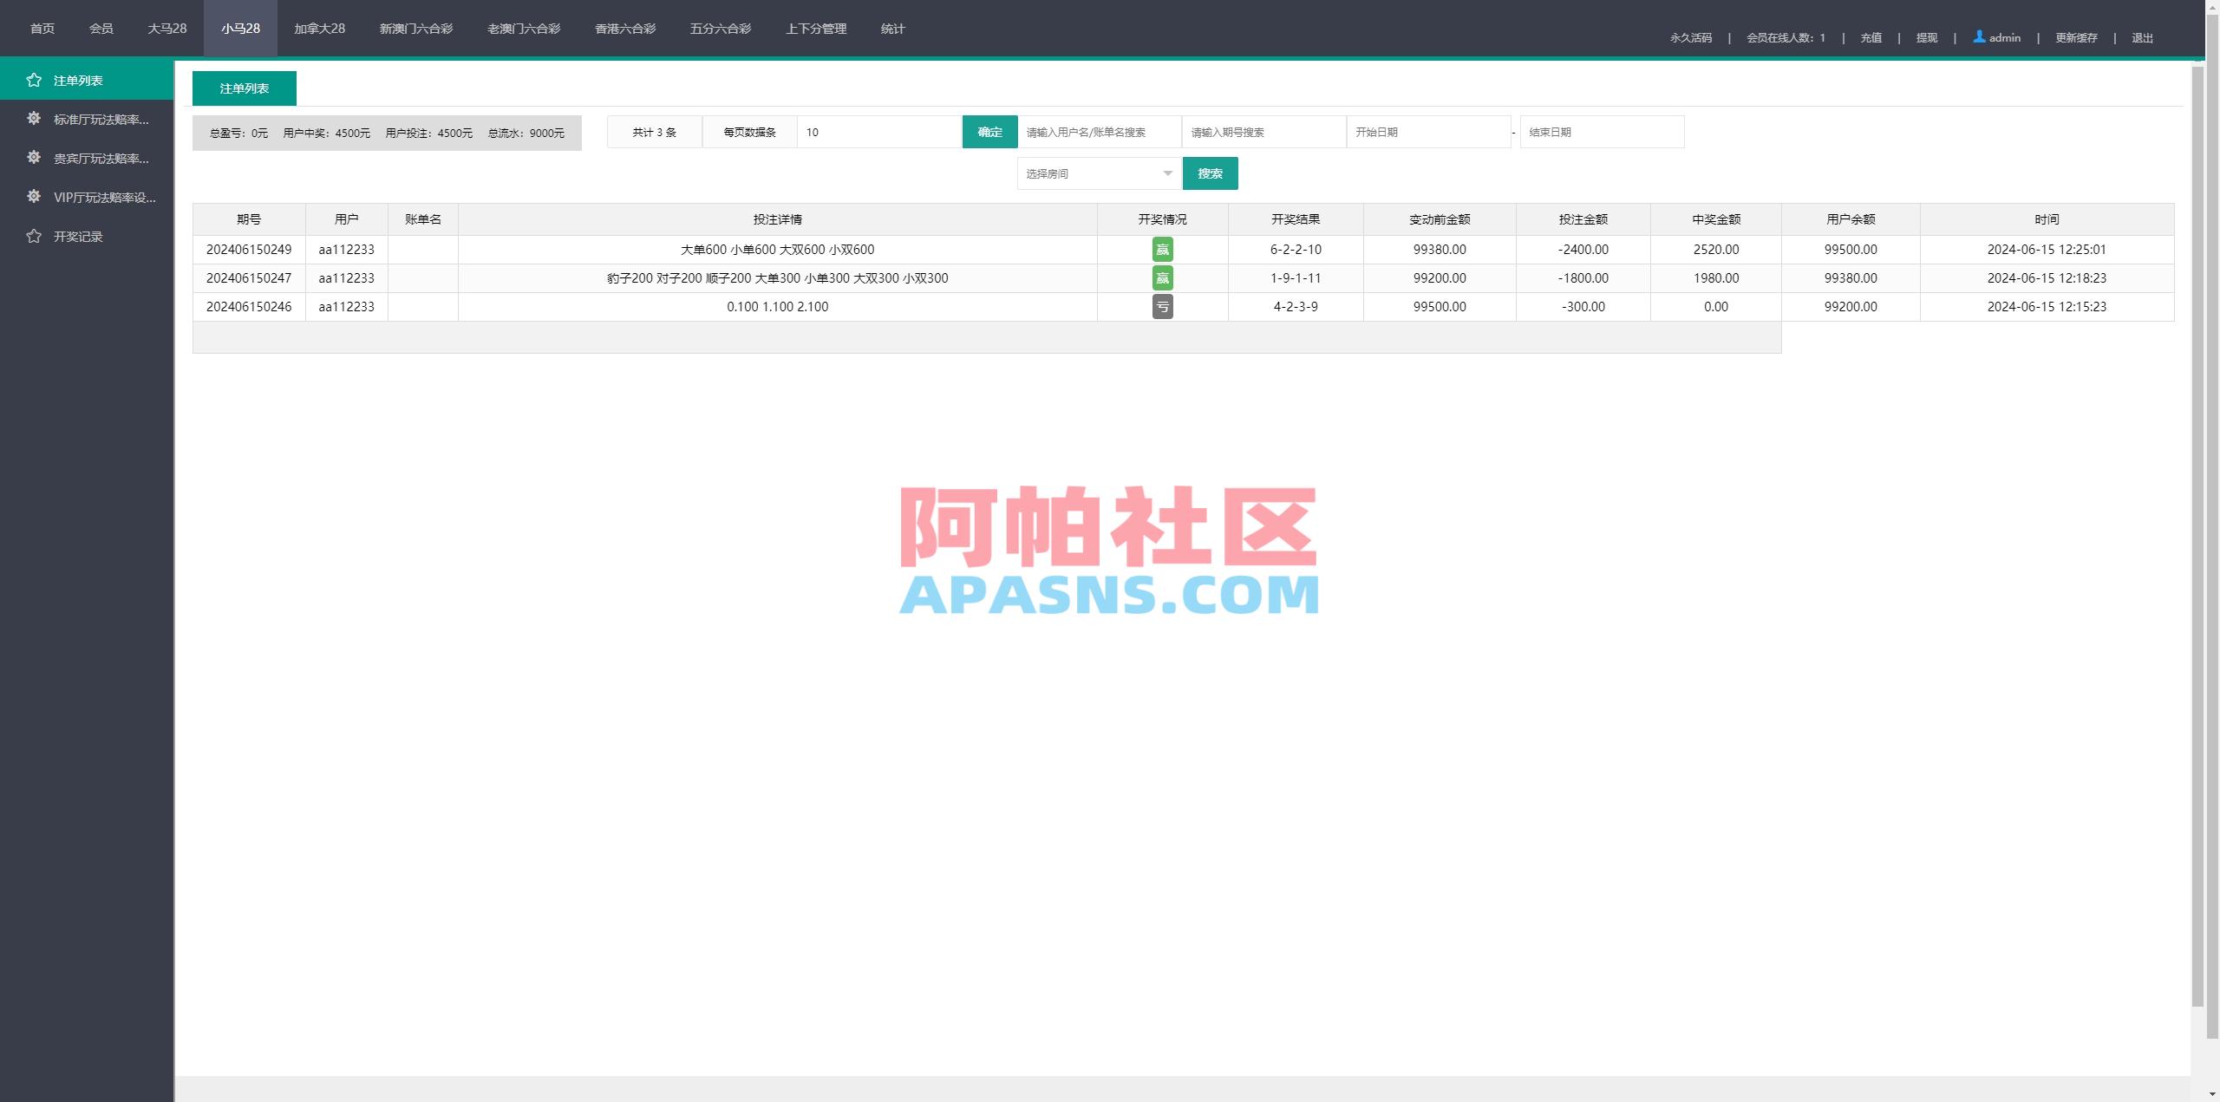
Task: Click the star icon beside 注单列表 in sidebar
Action: click(x=35, y=80)
